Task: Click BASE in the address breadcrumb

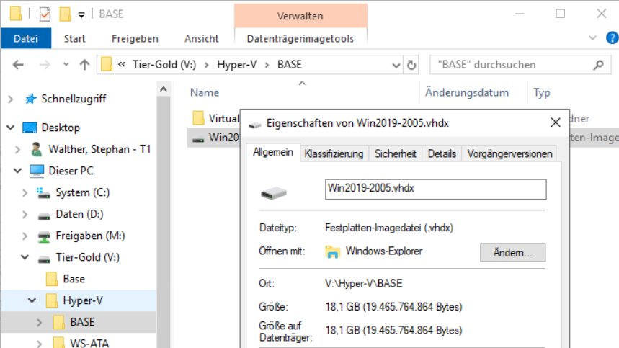Action: coord(290,64)
